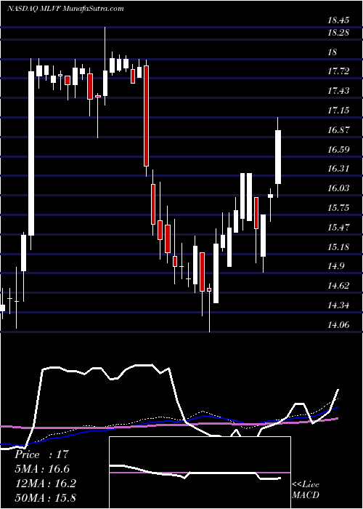Click the 14.06 price axis label
This screenshot has width=363, height=509.
point(338,324)
